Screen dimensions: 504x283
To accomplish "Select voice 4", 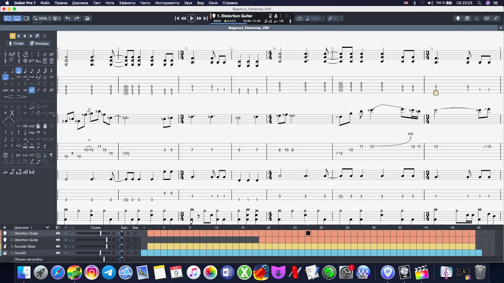I will point(30,36).
